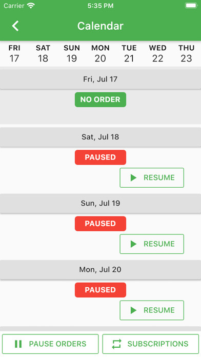Tap the play icon for Mon, Jul 20
201x357 pixels.
(x=133, y=310)
